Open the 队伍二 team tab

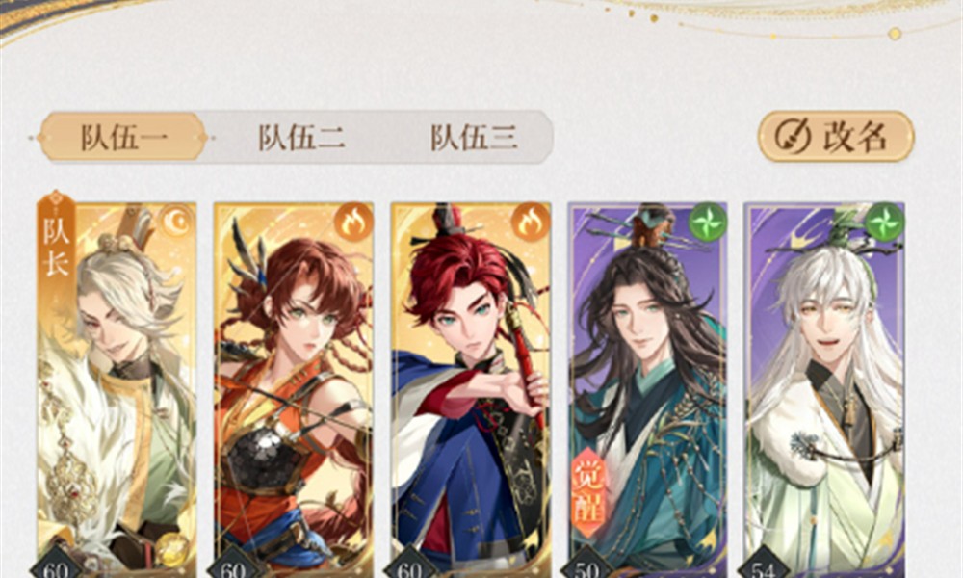point(300,137)
